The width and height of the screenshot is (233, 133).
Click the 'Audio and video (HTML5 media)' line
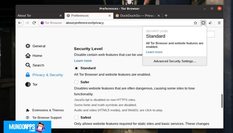(x=118, y=110)
